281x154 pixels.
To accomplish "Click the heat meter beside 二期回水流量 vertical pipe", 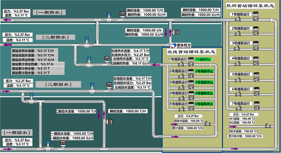I will [x=109, y=122].
